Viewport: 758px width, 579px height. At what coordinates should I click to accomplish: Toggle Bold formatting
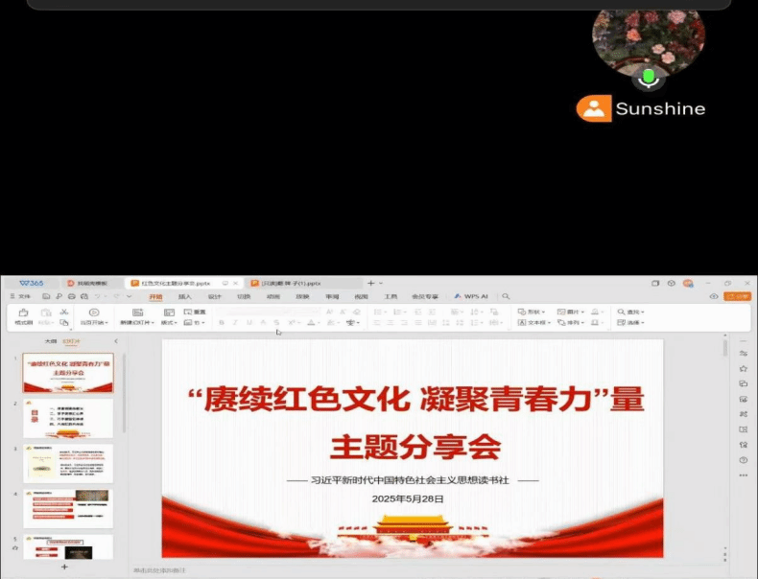click(x=222, y=323)
